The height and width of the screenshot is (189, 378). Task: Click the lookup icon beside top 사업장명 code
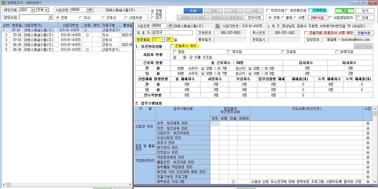click(90, 10)
